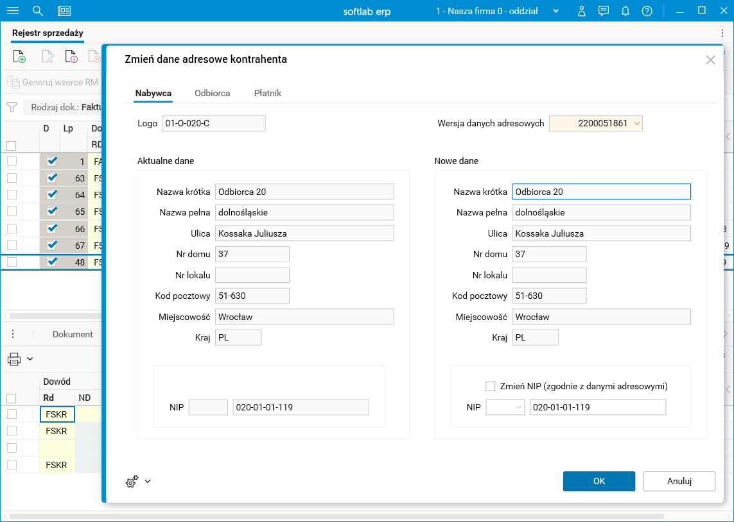Click the document info icon
The width and height of the screenshot is (734, 522).
[71, 57]
